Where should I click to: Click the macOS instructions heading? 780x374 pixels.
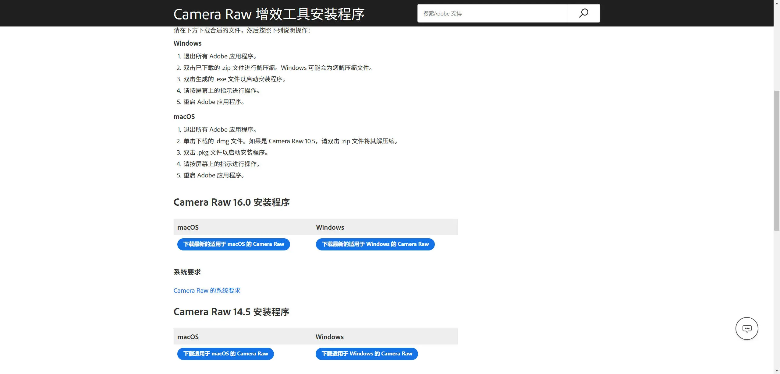tap(184, 117)
